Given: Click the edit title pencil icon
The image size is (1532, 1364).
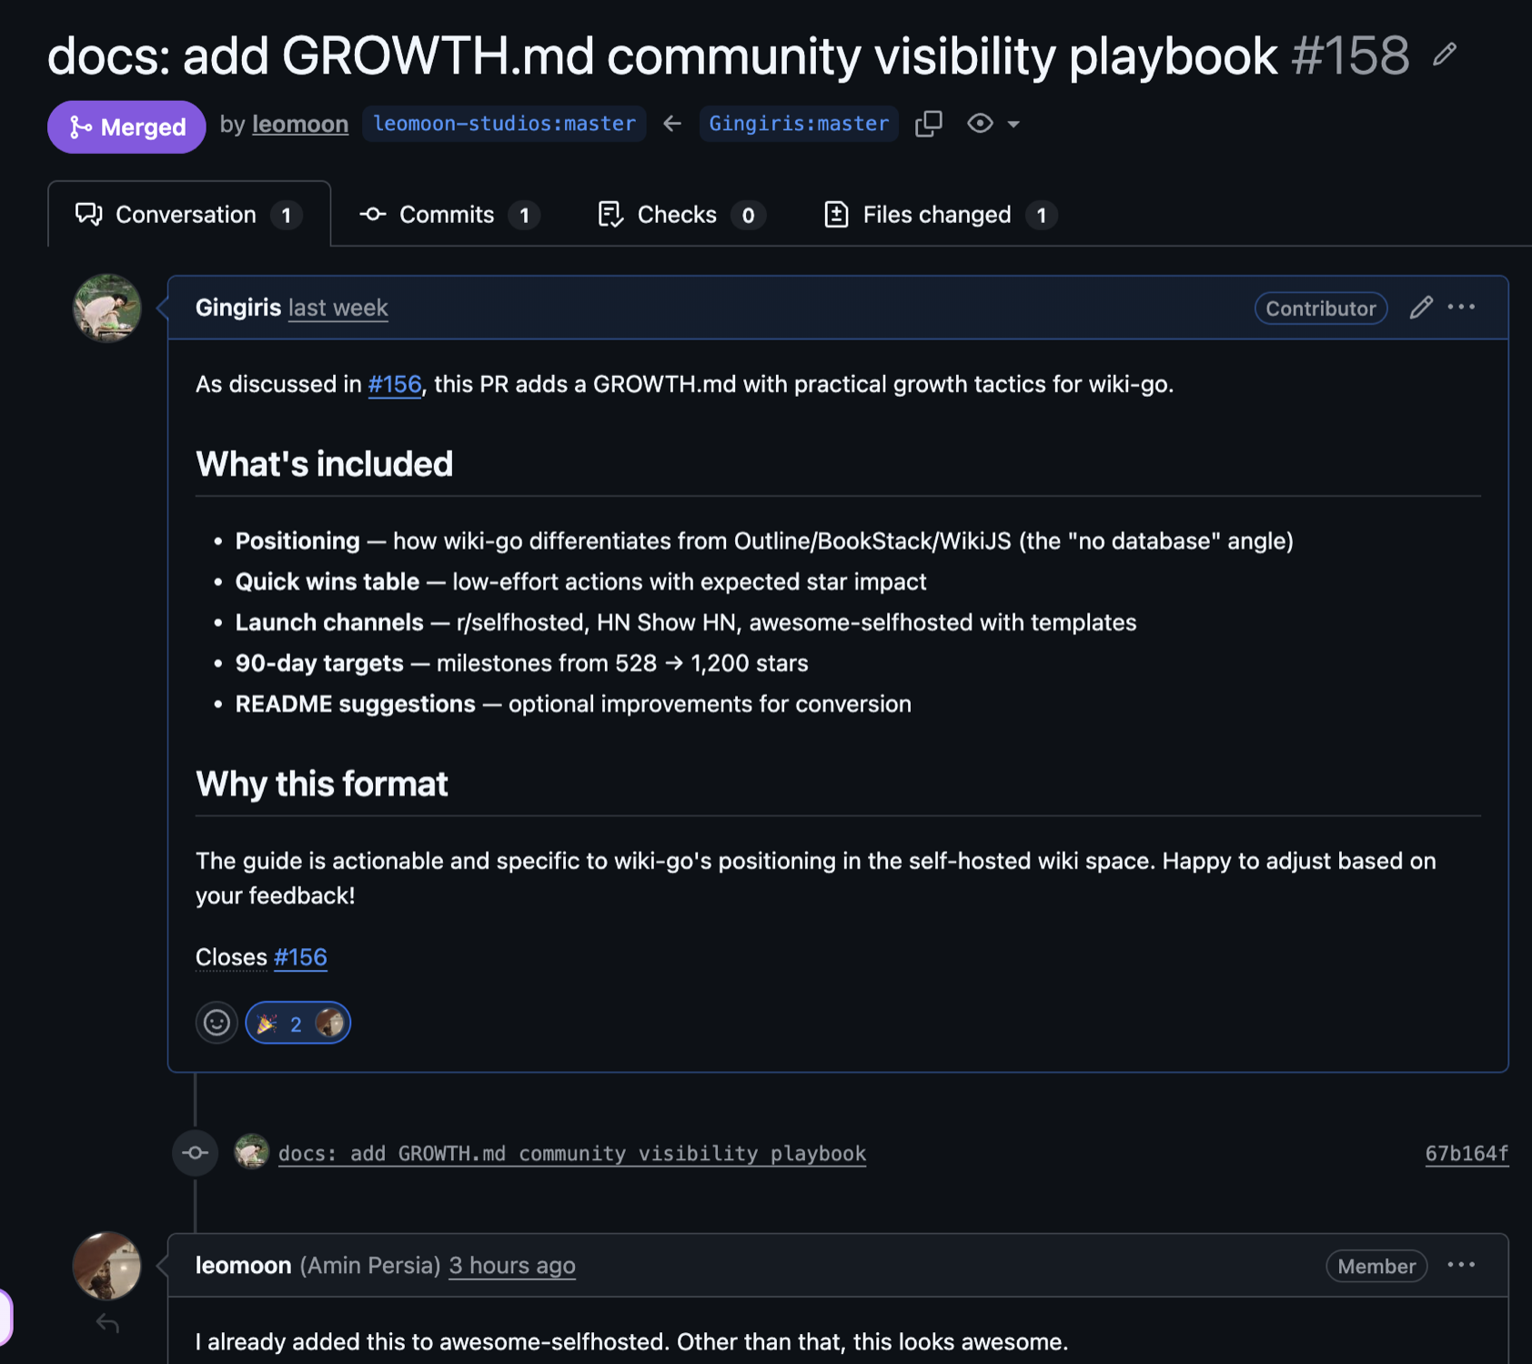Looking at the screenshot, I should click(1444, 55).
